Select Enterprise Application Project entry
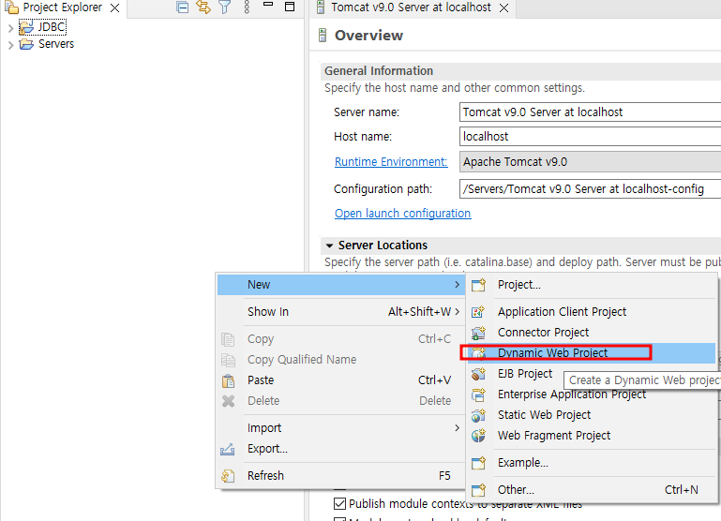The height and width of the screenshot is (521, 721). tap(592, 394)
